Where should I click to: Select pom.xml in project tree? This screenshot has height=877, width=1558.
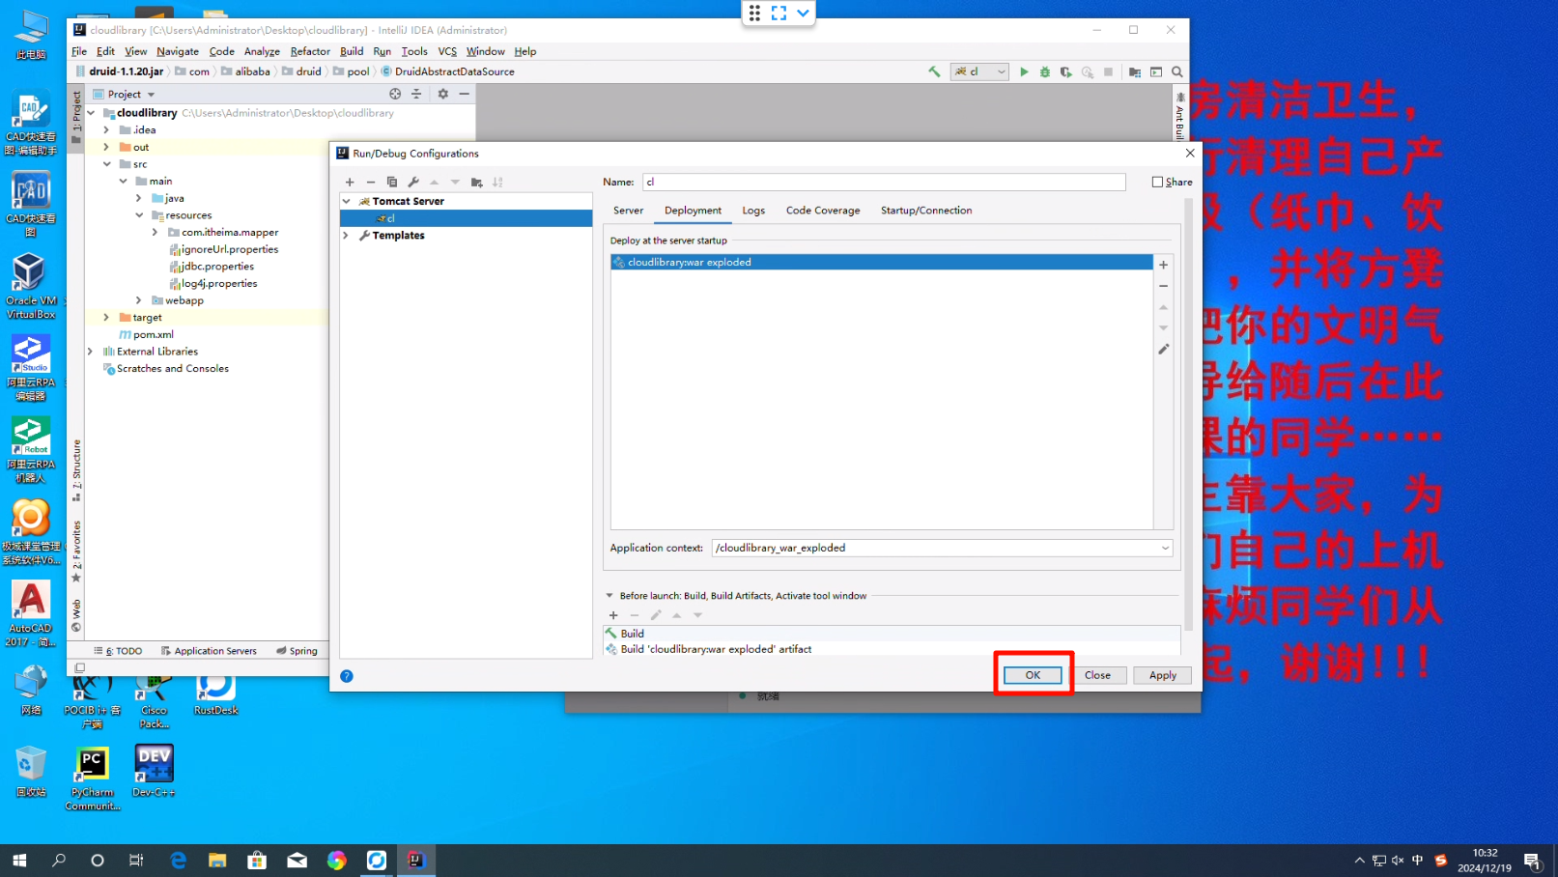pos(145,335)
